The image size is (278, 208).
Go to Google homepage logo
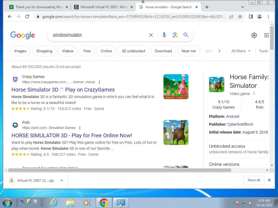click(x=23, y=35)
